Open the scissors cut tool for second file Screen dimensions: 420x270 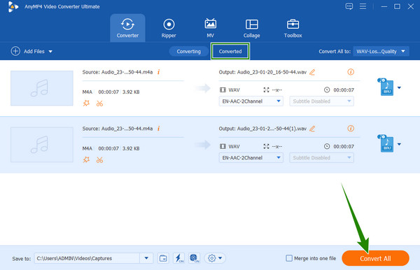99,159
